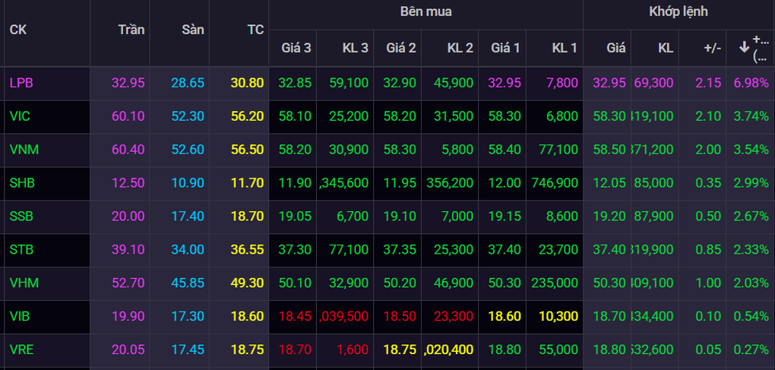This screenshot has height=370, width=775.
Task: Click VIC reference price 56.20
Action: click(247, 116)
